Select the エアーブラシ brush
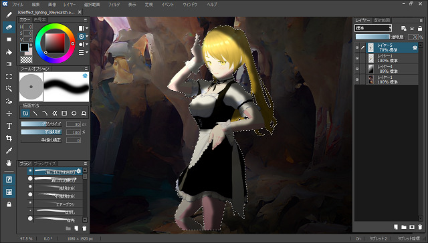Image resolution: width=428 pixels, height=243 pixels. 58,204
